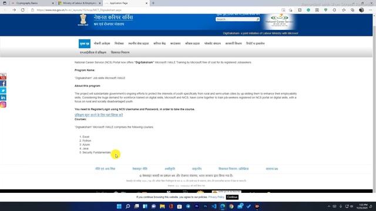This screenshot has width=376, height=211.
Task: Close the Cryptography Basics tab
Action: coord(53,3)
